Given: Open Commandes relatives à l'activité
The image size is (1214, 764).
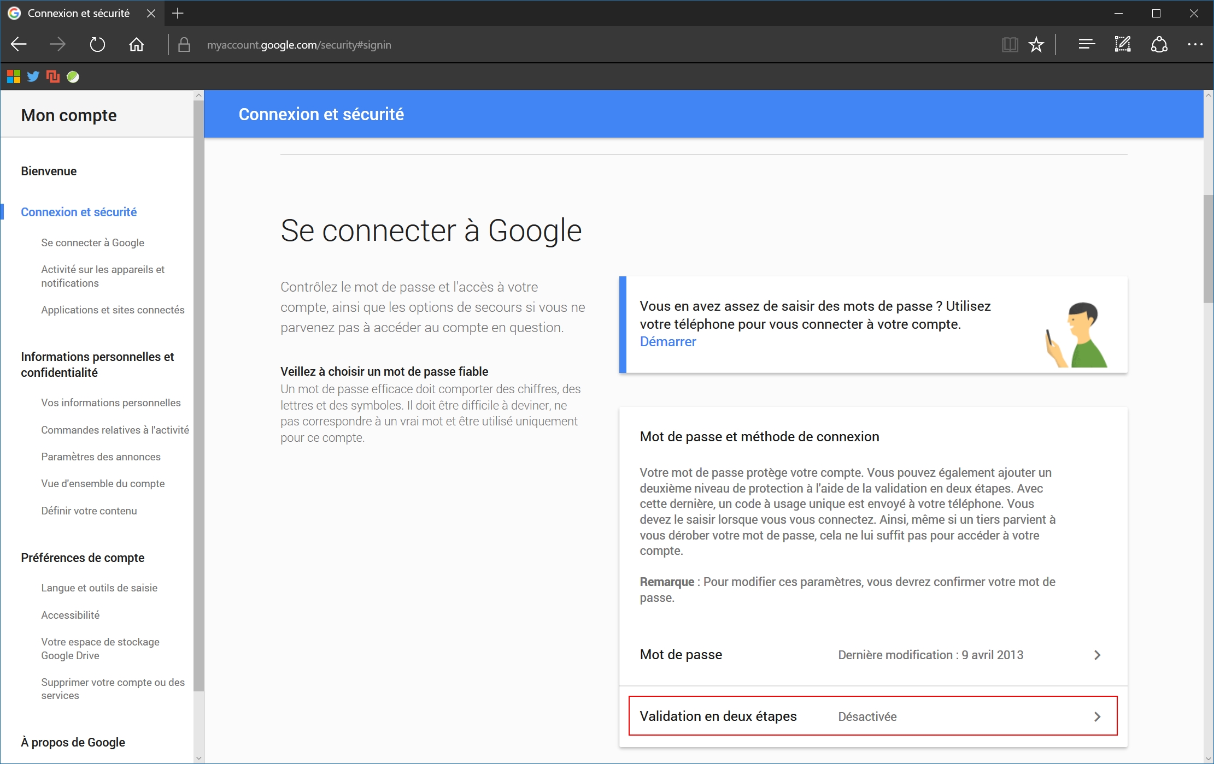Looking at the screenshot, I should click(x=115, y=430).
